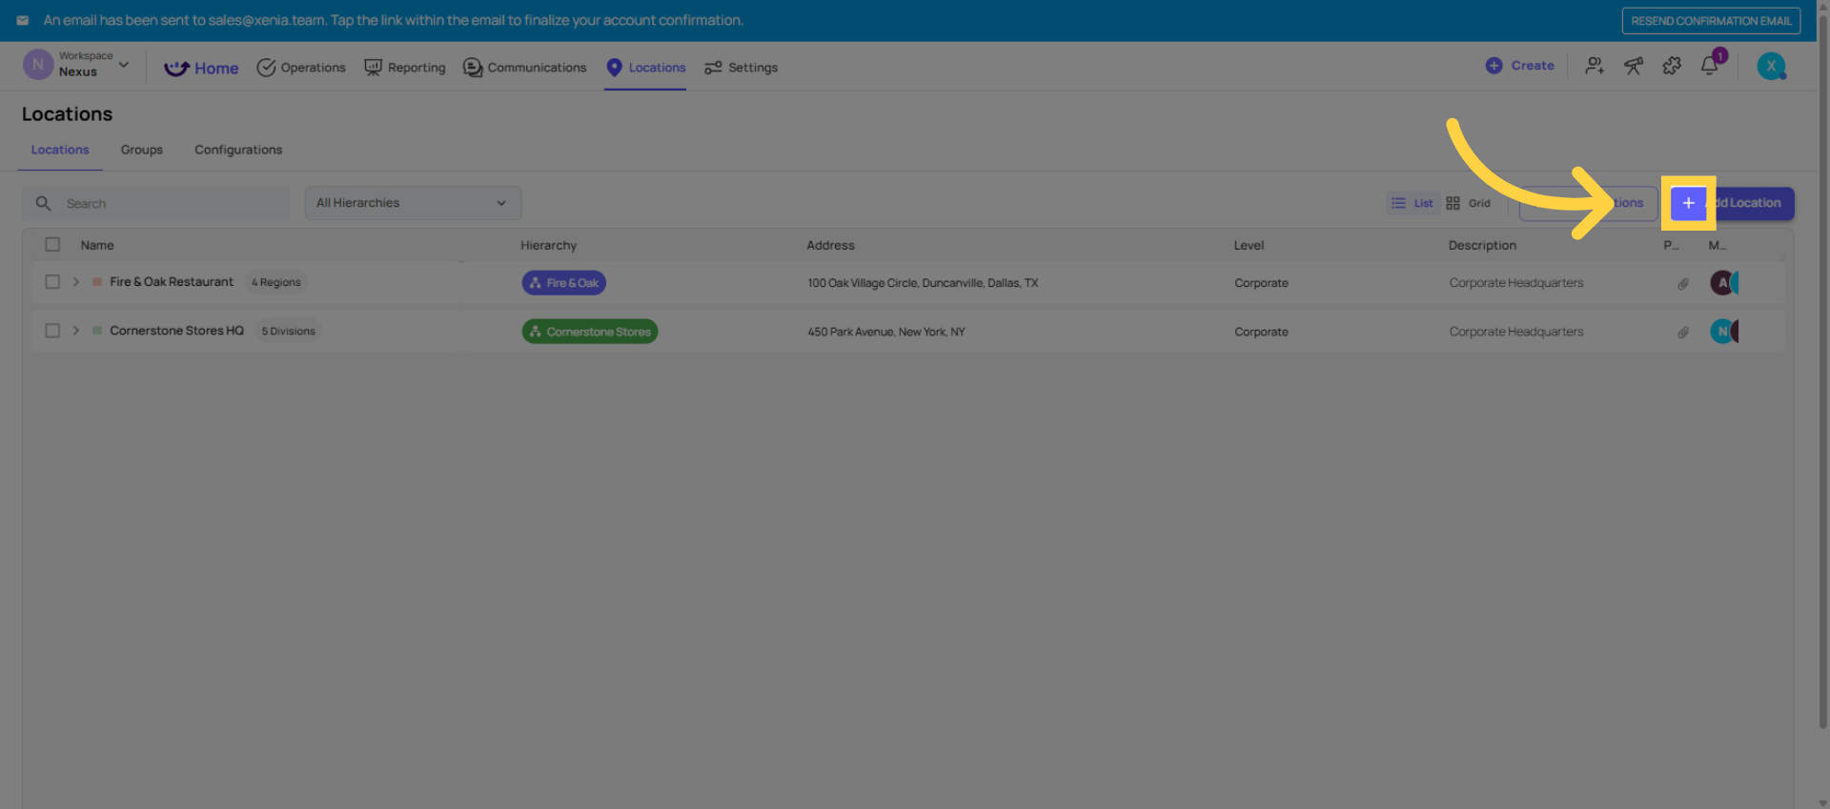Screen dimensions: 1830x809
Task: Click Cornerstone Stores HQ name
Action: [x=176, y=331]
